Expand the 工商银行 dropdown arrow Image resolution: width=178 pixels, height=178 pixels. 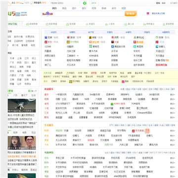[x=78, y=56]
